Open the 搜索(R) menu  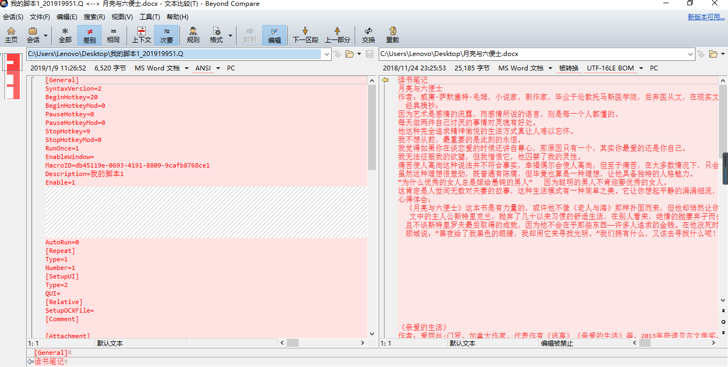click(x=95, y=17)
